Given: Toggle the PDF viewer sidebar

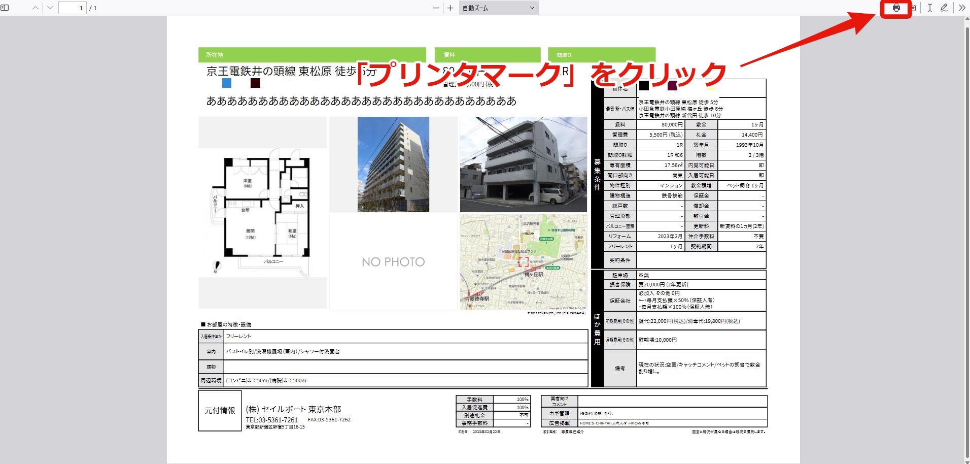Looking at the screenshot, I should click(5, 8).
